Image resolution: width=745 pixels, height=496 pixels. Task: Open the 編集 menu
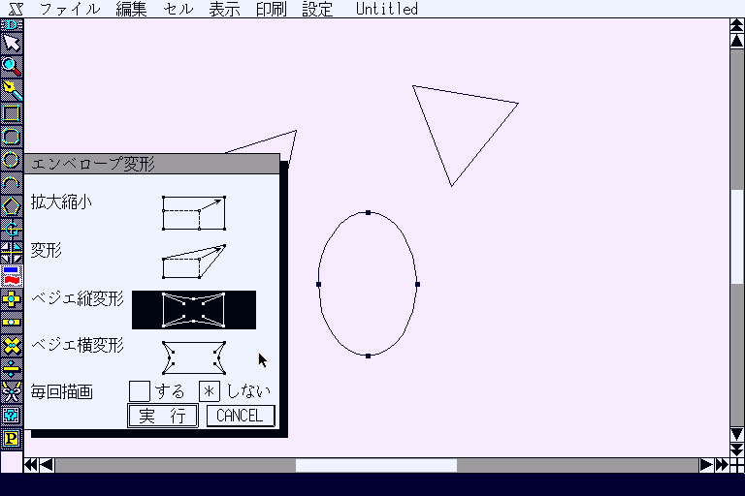click(131, 9)
